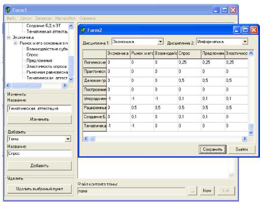Viewport: 262px width, 203px height.
Task: Click the Название field containing Спрос
Action: pyautogui.click(x=39, y=153)
